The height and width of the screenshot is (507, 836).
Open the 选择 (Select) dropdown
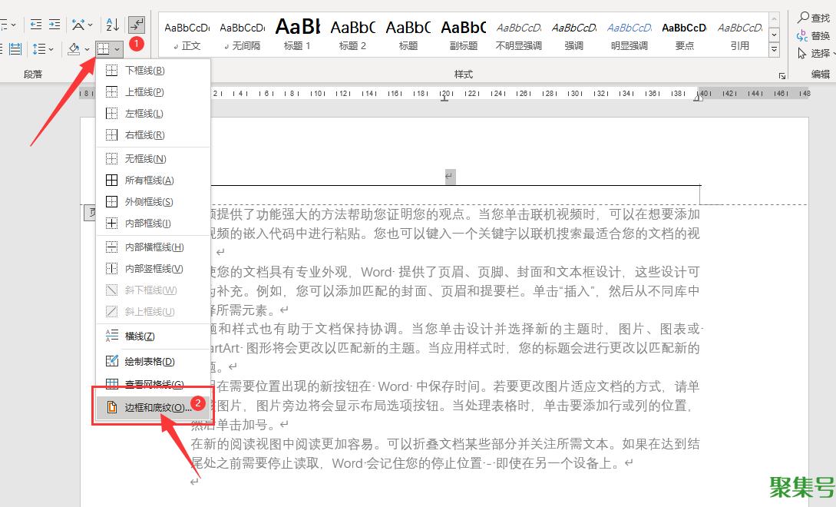click(x=814, y=53)
